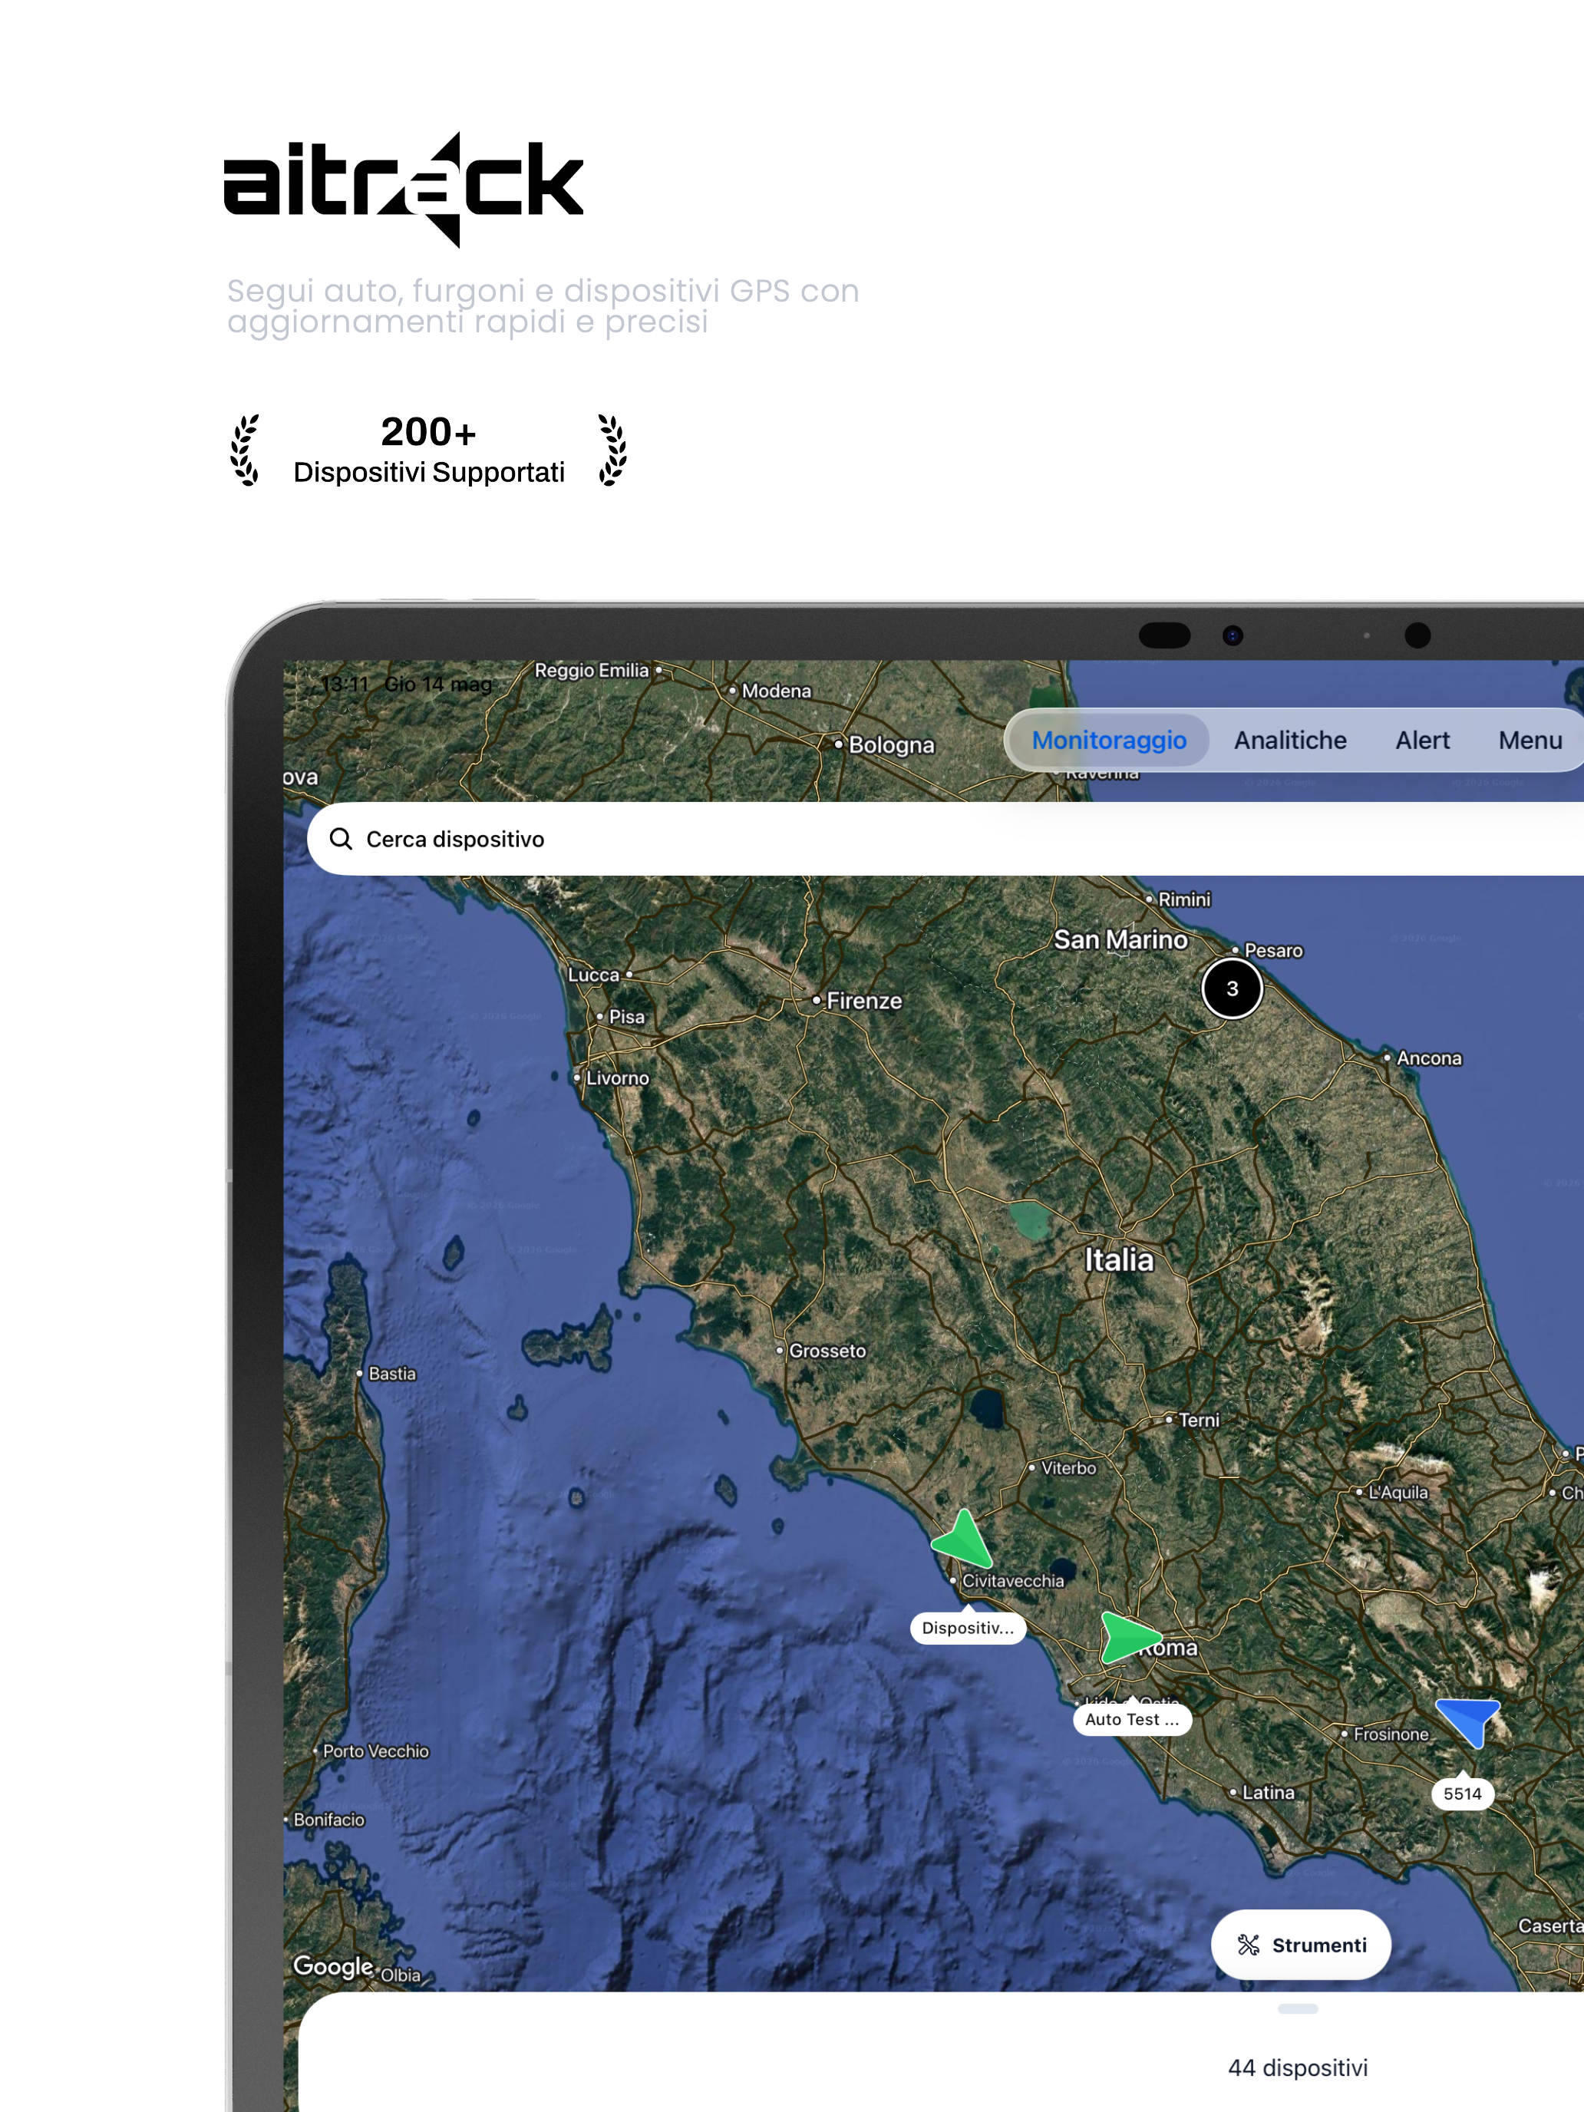Click the San Marino map label
Image resolution: width=1584 pixels, height=2112 pixels.
1120,939
